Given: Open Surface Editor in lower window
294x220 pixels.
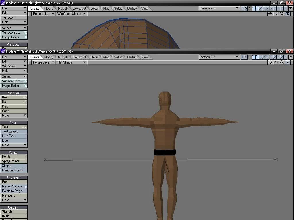Looking at the screenshot, I should pos(14,81).
